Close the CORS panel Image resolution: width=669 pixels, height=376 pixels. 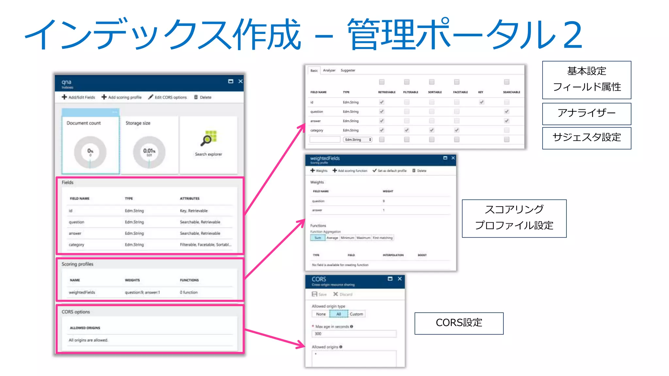400,279
